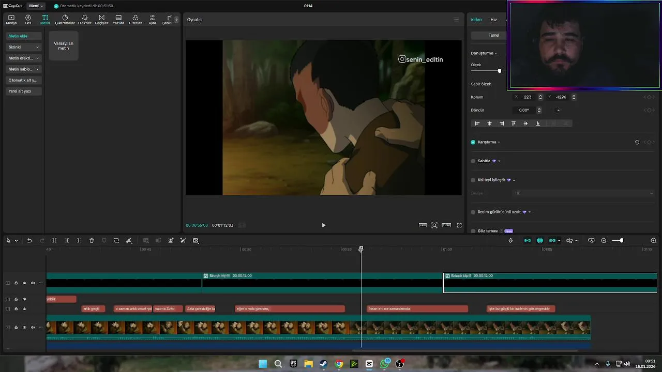This screenshot has height=372, width=662.
Task: Click the fullscreen preview icon
Action: (x=459, y=225)
